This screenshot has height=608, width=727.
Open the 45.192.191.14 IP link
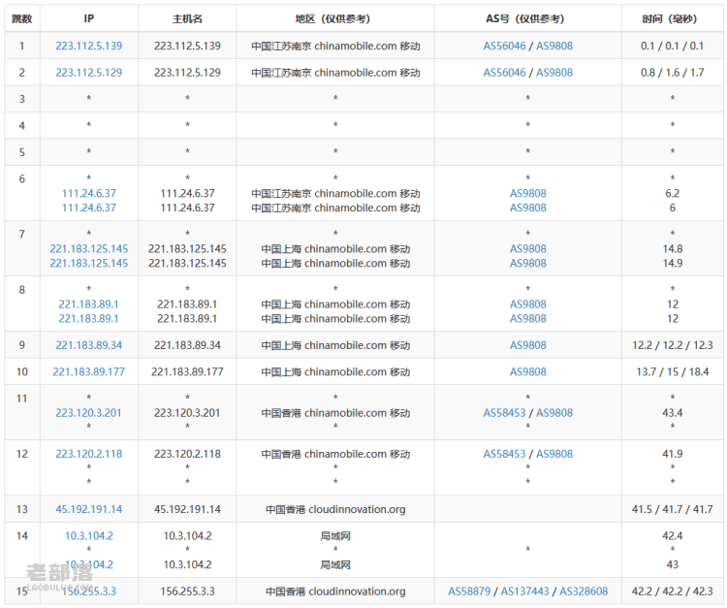pos(89,509)
